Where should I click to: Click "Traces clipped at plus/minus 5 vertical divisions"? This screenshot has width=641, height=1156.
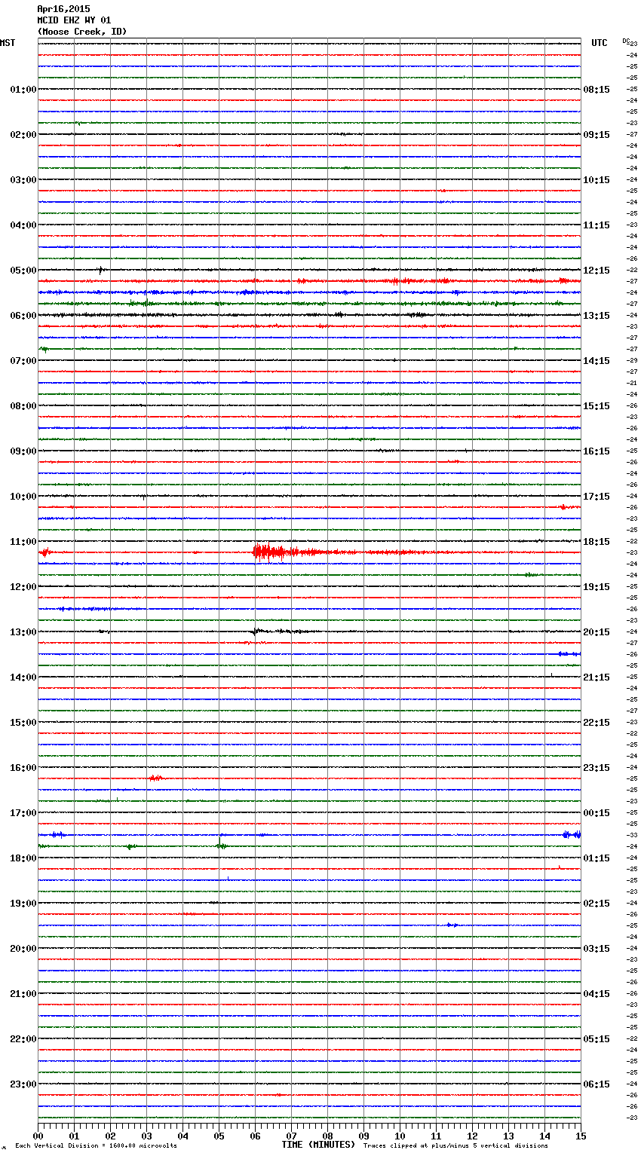455,1146
